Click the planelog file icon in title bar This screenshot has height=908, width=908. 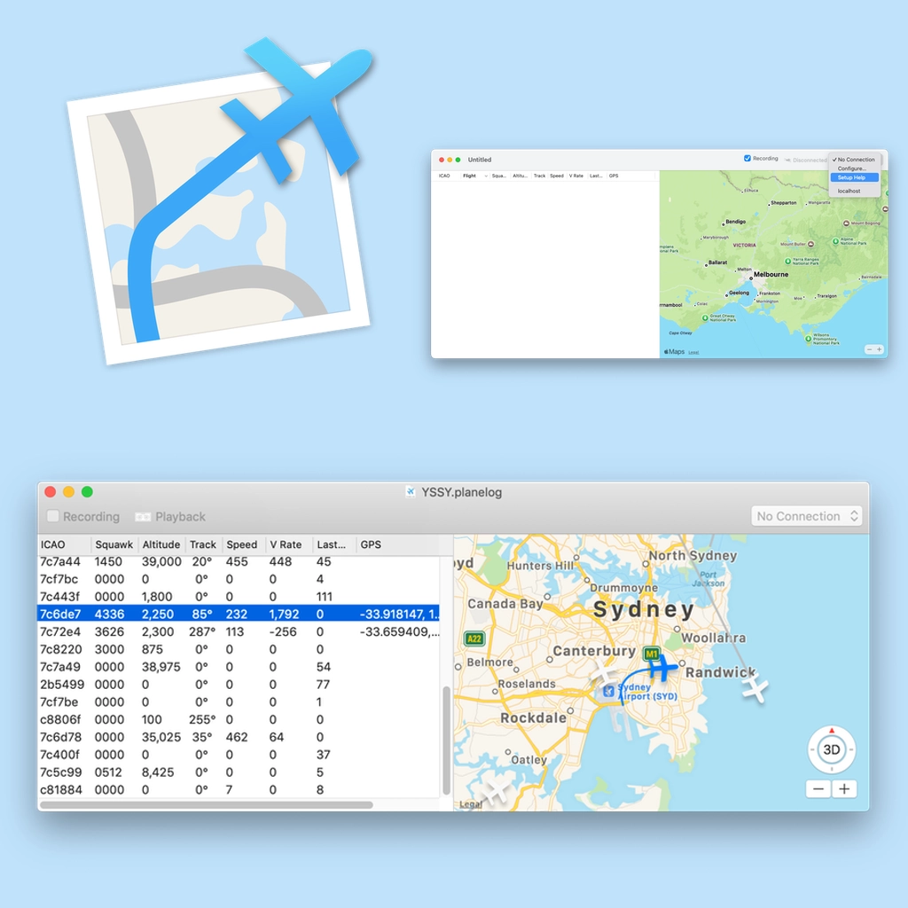[x=411, y=492]
